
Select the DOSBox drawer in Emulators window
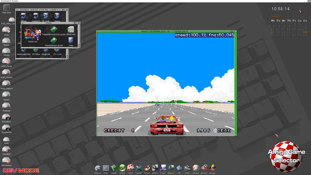[35, 51]
